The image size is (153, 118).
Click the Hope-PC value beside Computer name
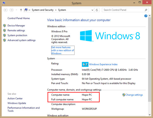pos(87,95)
